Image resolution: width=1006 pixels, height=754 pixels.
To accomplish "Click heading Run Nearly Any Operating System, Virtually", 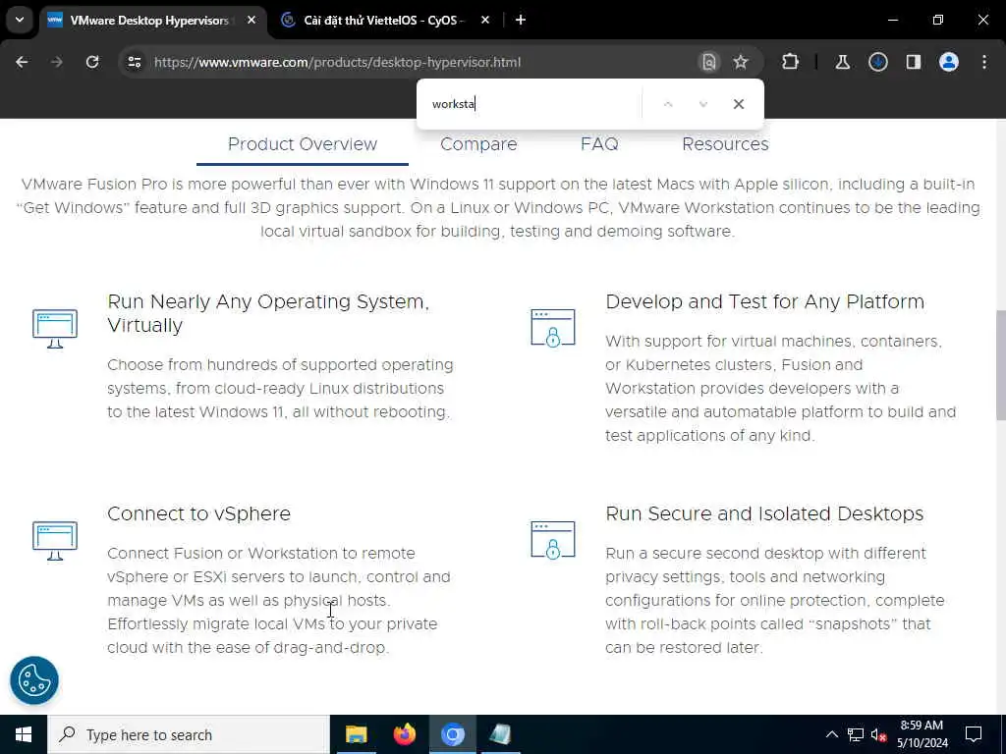I will (x=268, y=313).
